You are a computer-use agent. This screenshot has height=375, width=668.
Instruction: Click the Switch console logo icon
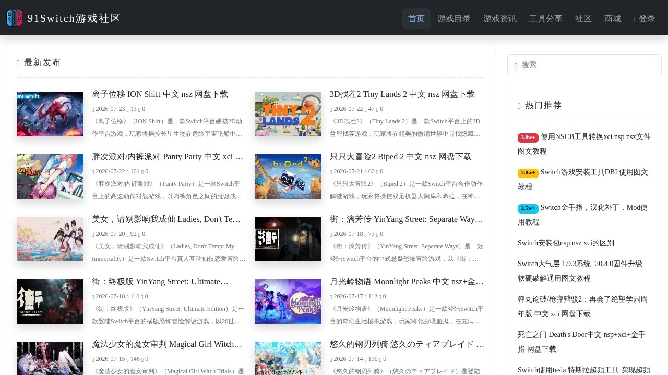[15, 18]
